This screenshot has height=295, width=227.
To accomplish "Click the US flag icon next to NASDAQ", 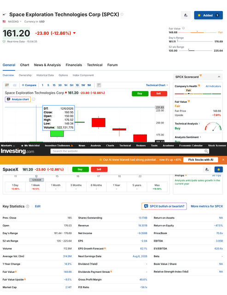I will point(4,22).
